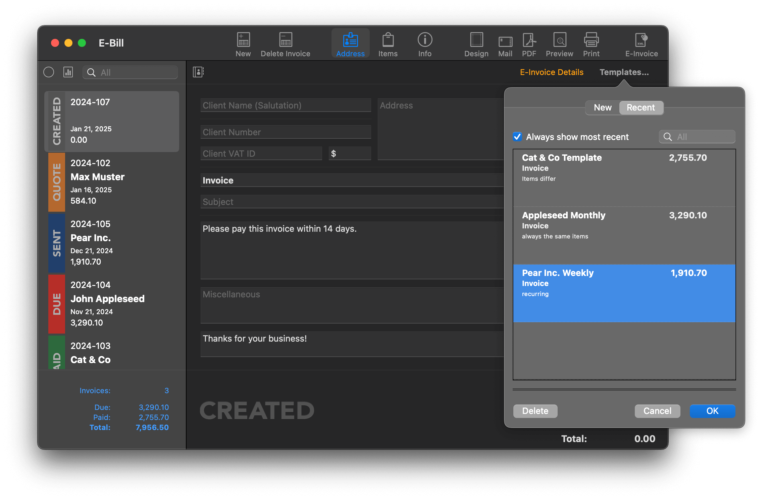The width and height of the screenshot is (769, 499).
Task: Click the E-Invoice XML icon
Action: [x=641, y=40]
